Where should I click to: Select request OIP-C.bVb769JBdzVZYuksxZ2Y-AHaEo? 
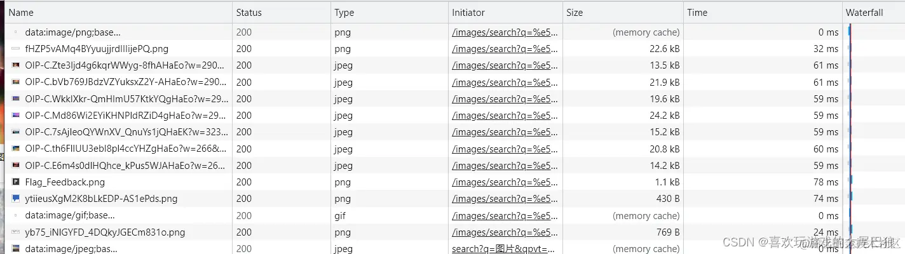pos(126,82)
